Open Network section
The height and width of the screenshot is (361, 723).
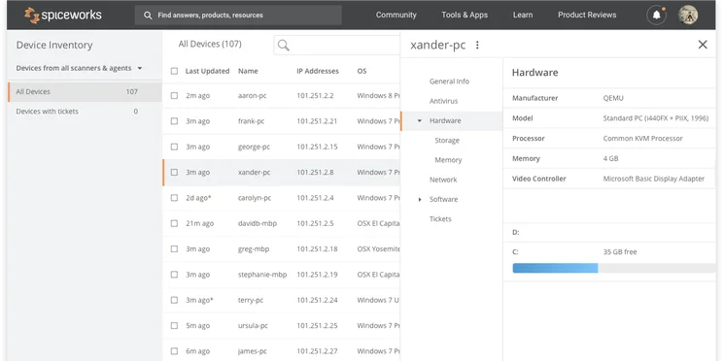pyautogui.click(x=443, y=180)
